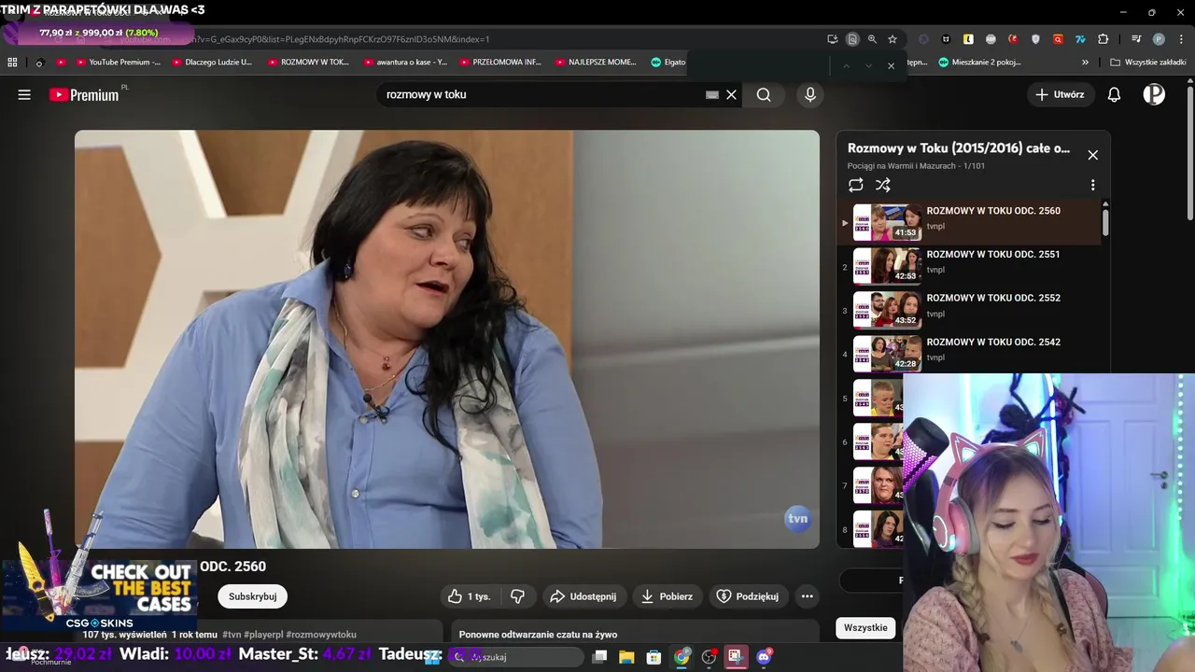Screen dimensions: 1195x672
Task: Click the video player to pause
Action: 447,339
